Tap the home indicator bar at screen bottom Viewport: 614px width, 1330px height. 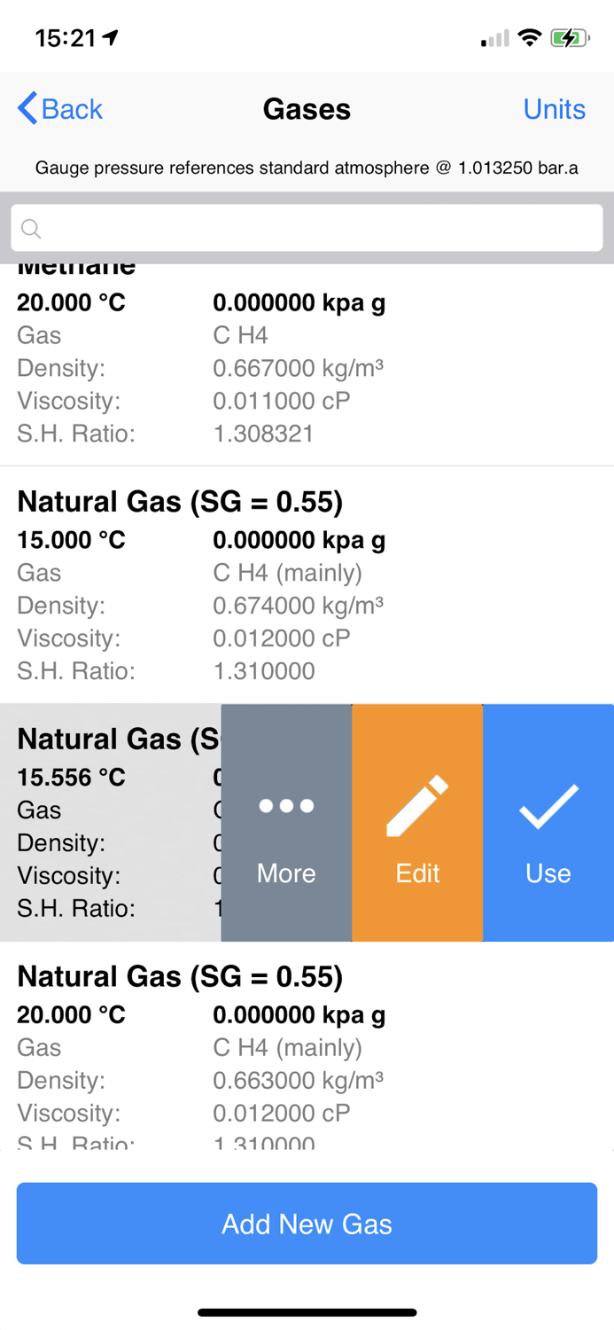pos(307,1310)
